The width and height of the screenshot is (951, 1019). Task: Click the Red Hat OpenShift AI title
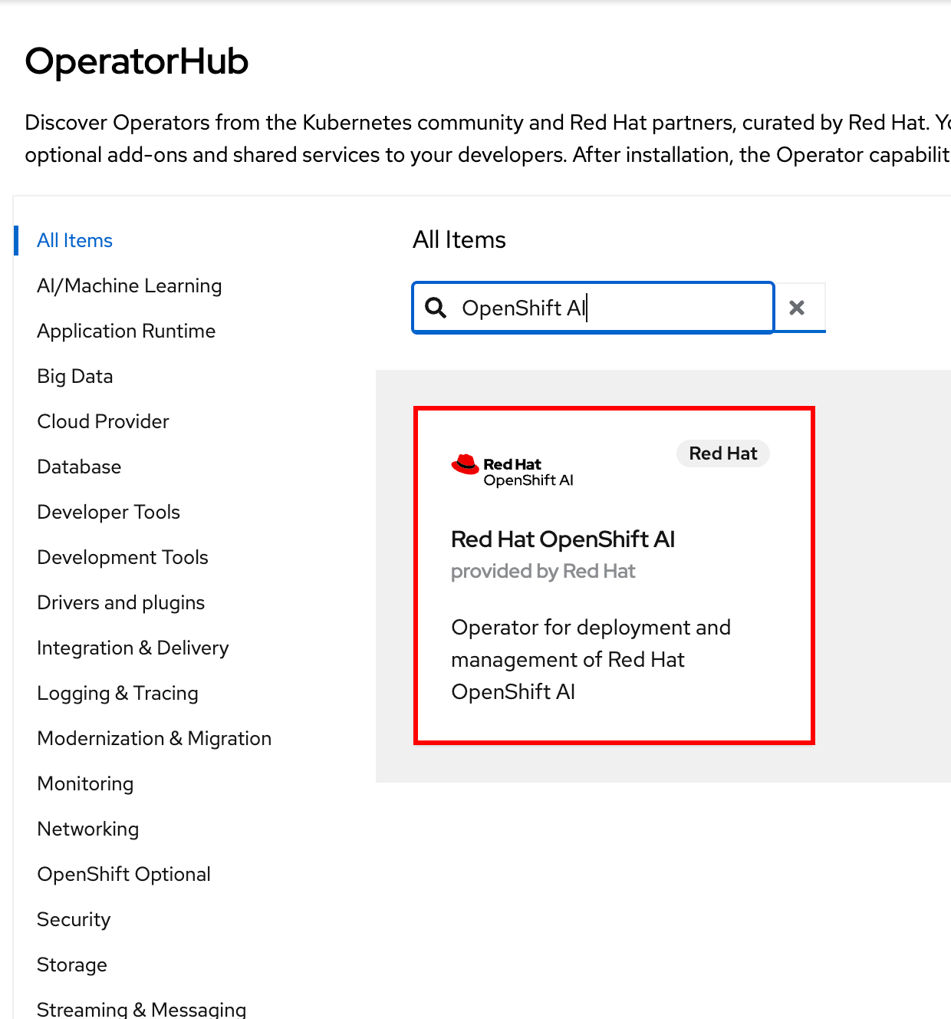tap(563, 539)
